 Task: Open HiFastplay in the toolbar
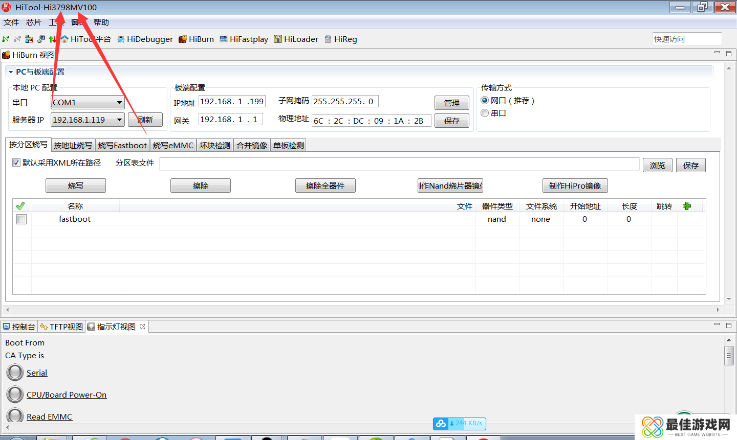coord(244,39)
